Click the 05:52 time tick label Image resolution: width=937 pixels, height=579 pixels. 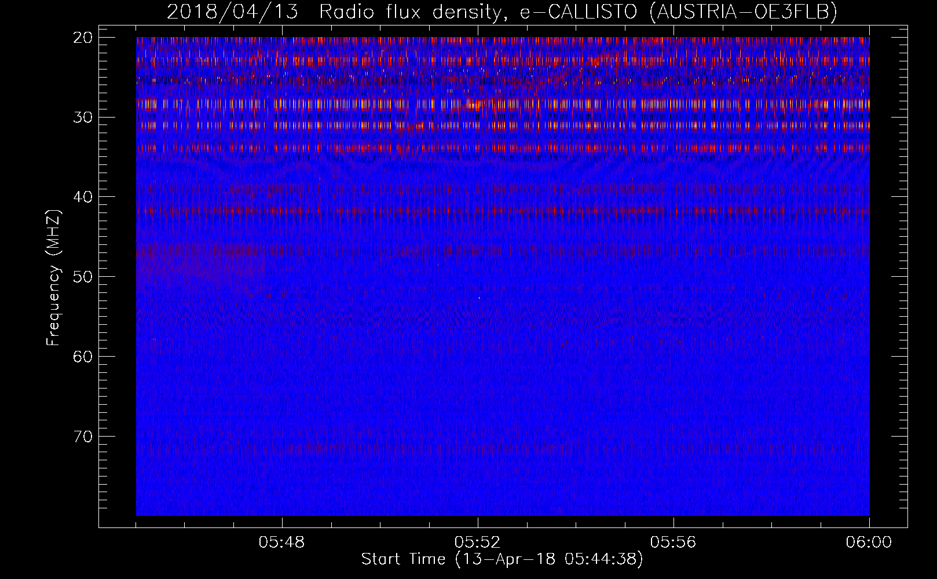pyautogui.click(x=478, y=543)
